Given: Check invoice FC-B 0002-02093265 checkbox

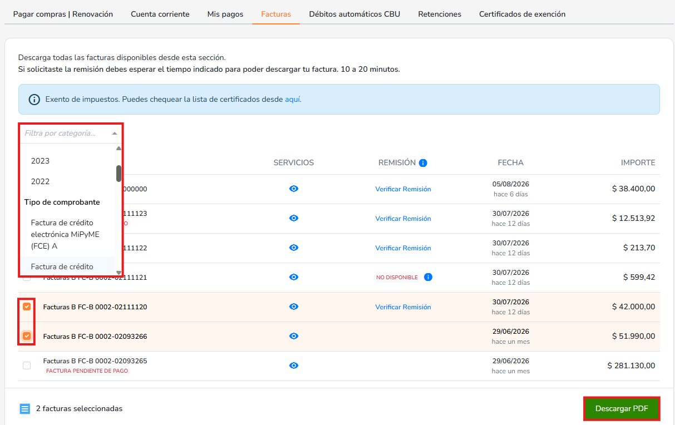Looking at the screenshot, I should (x=27, y=365).
